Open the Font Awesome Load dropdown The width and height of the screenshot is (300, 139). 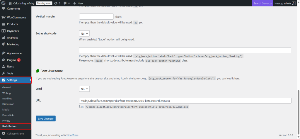pyautogui.click(x=84, y=89)
